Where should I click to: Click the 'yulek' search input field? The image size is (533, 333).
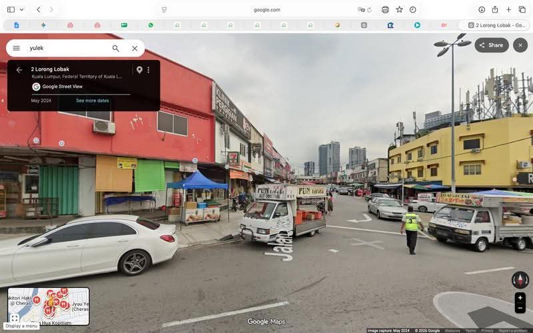[68, 48]
